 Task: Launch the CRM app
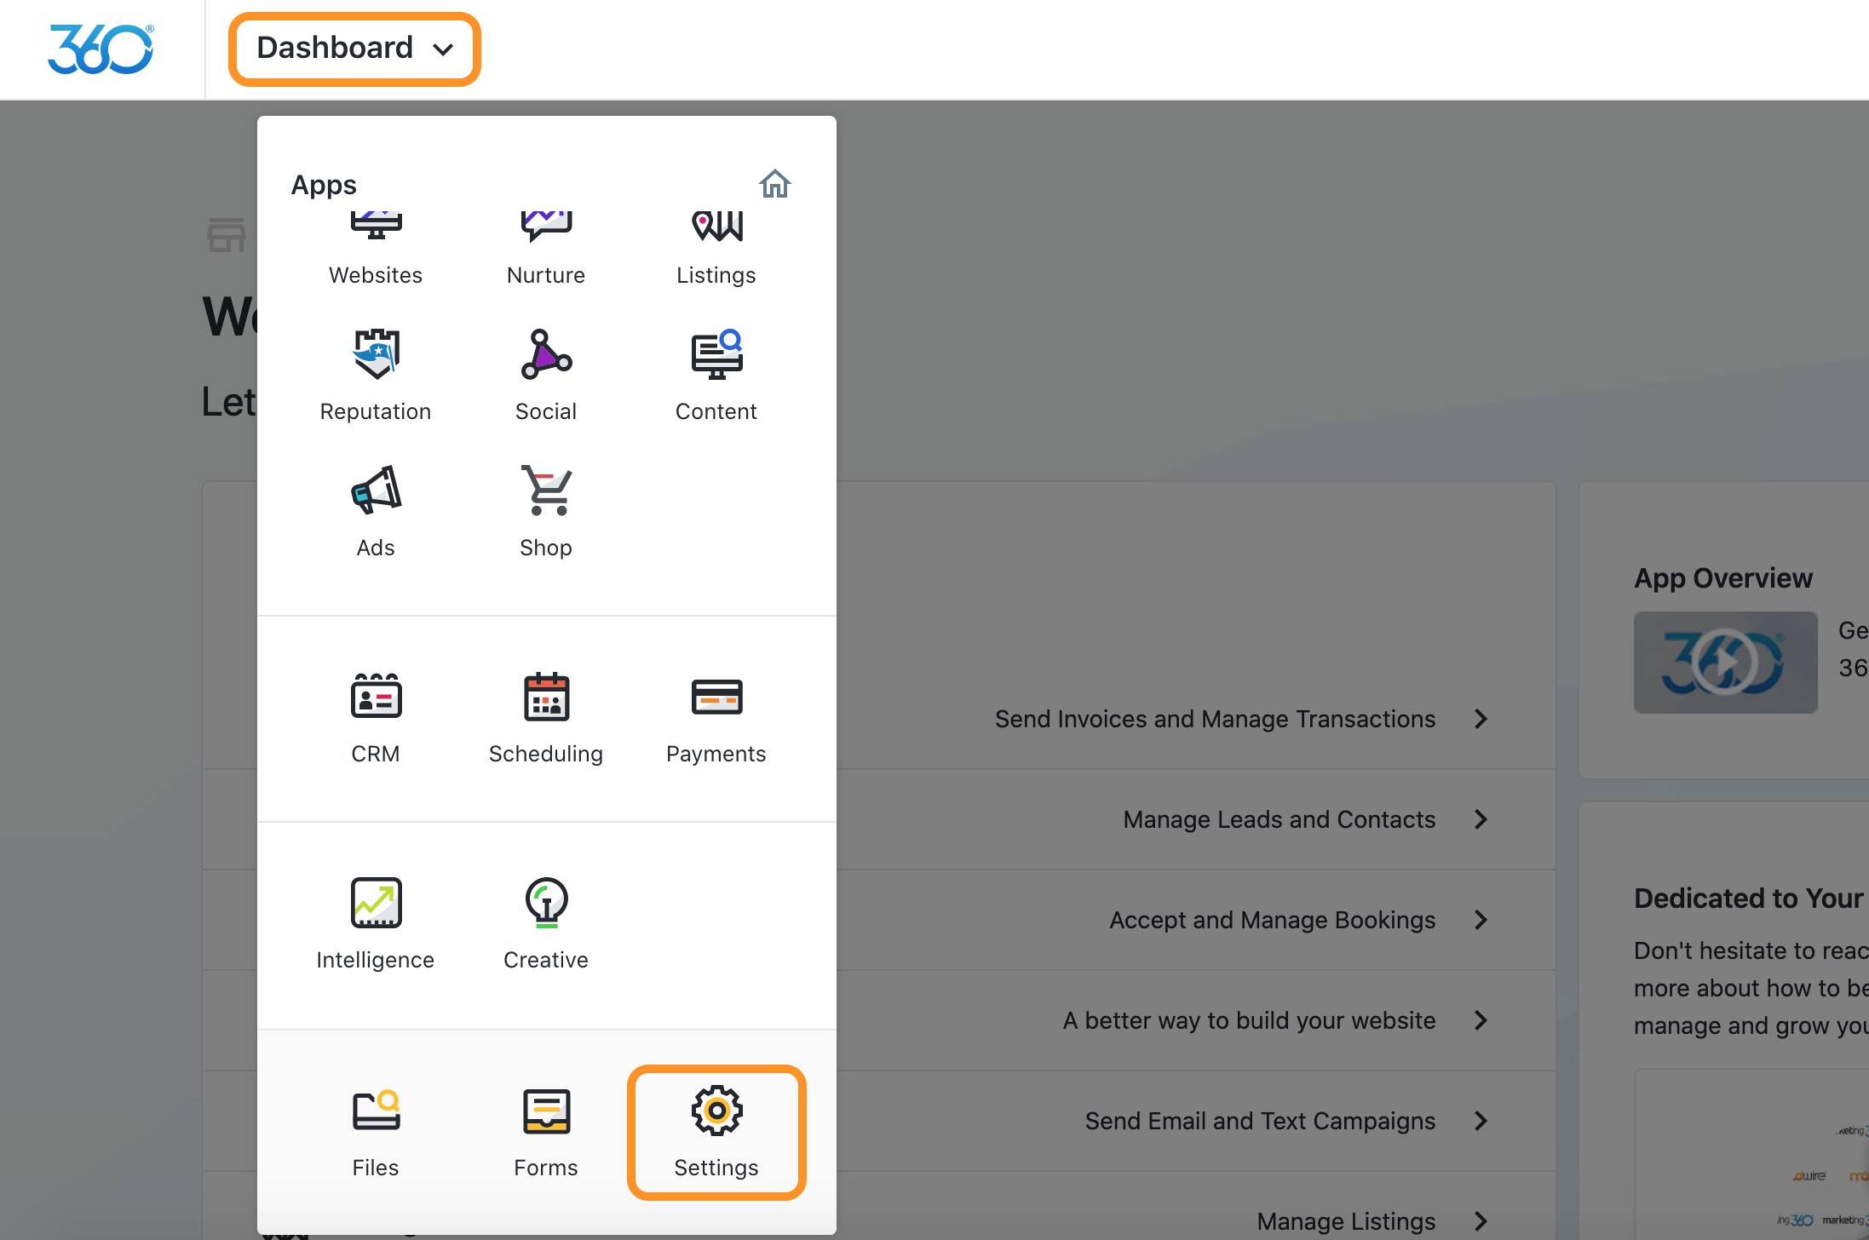pos(376,697)
